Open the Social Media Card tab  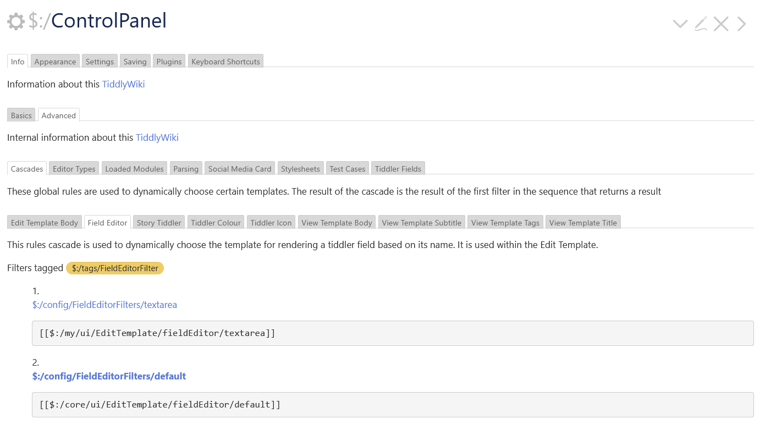click(240, 168)
